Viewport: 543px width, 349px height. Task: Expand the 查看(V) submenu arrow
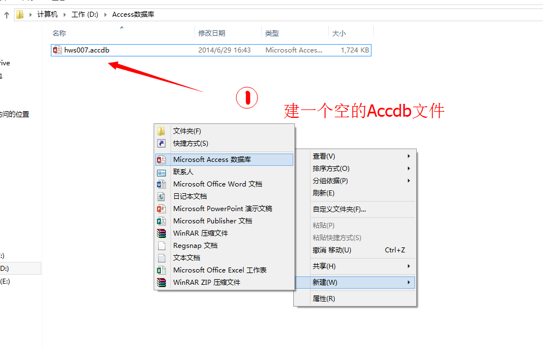(409, 156)
